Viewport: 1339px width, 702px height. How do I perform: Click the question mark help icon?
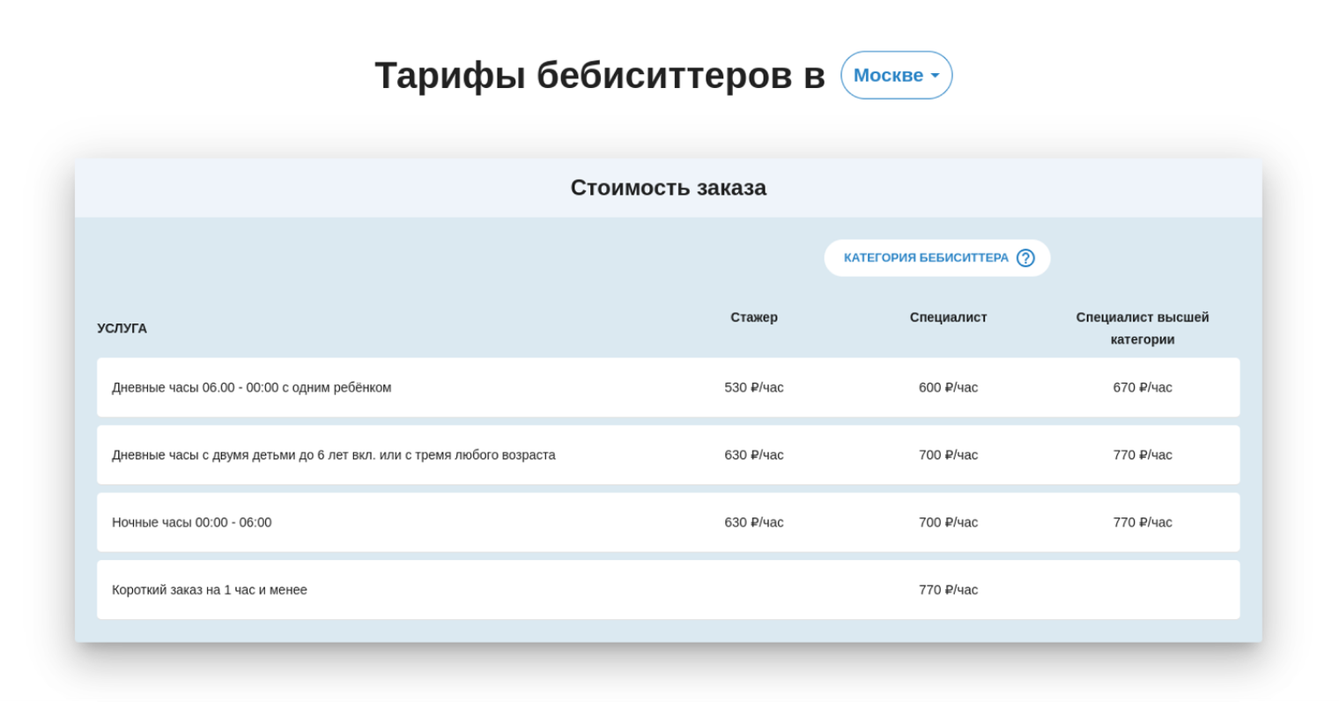coord(1025,258)
